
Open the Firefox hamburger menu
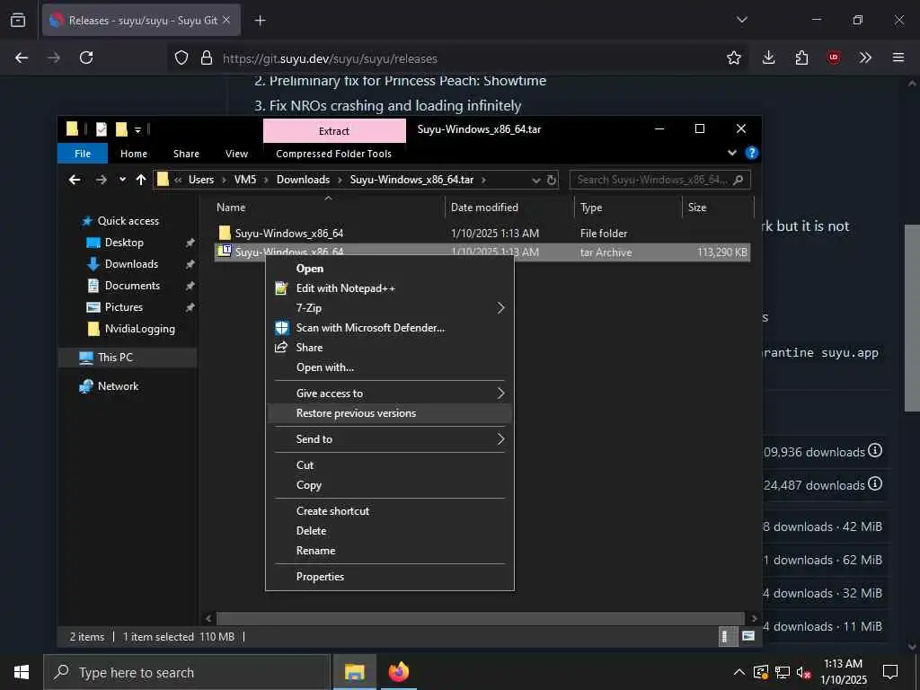[898, 57]
